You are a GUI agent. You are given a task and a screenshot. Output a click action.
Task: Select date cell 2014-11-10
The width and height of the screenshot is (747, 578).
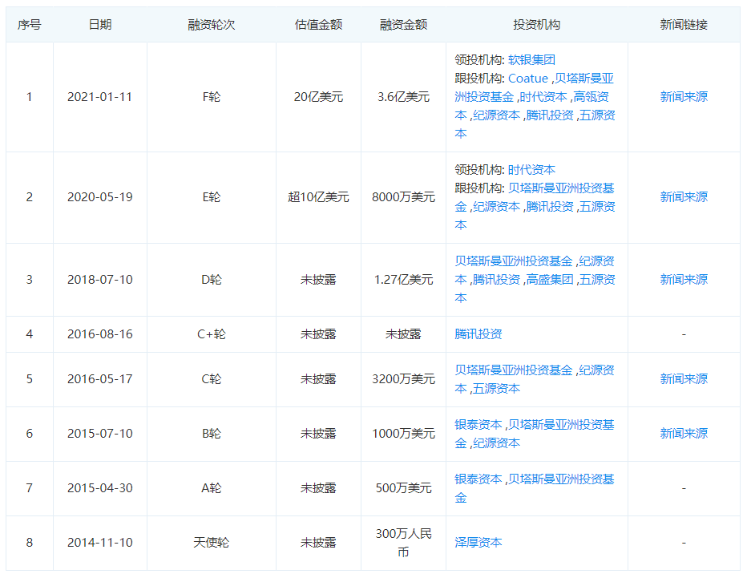click(x=100, y=542)
